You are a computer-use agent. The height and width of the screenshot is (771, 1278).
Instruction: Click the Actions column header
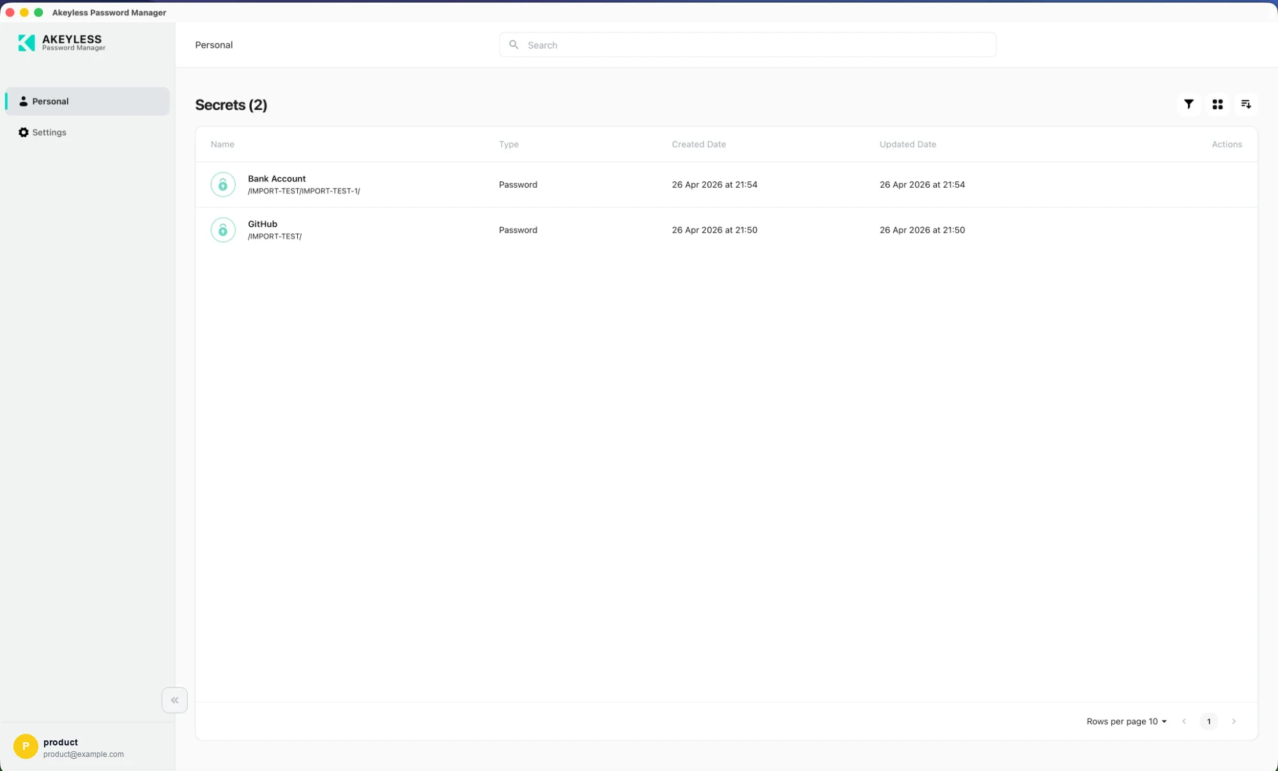tap(1227, 144)
